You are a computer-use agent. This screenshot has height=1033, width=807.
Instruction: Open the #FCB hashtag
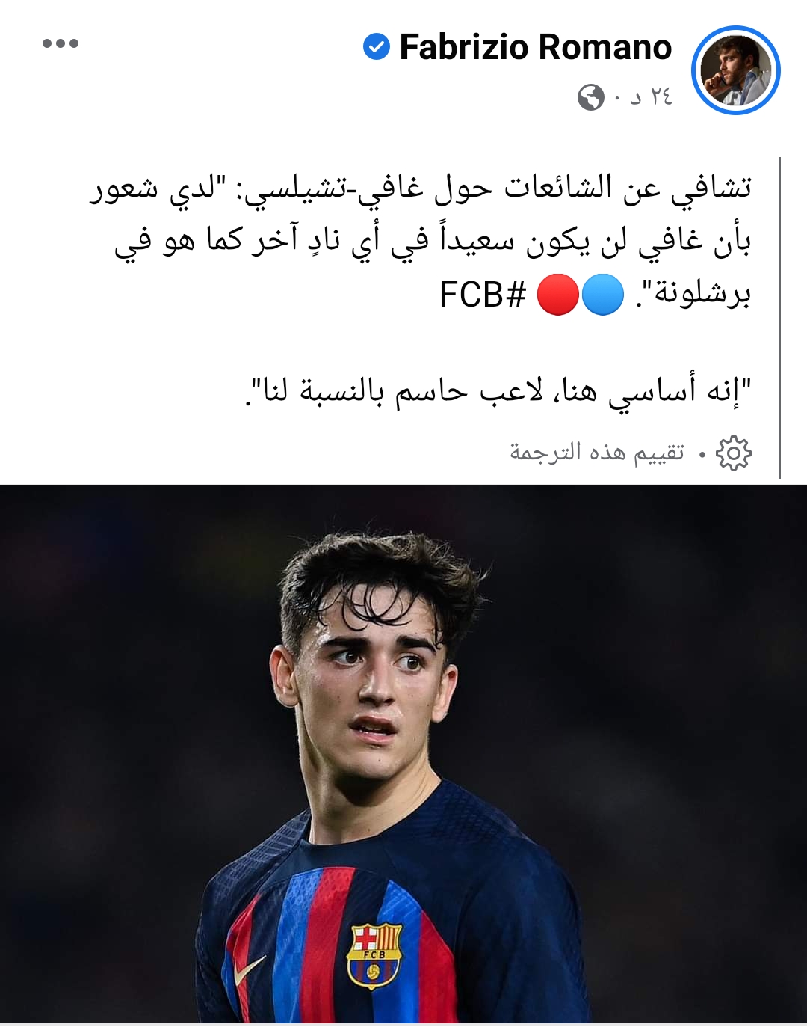pyautogui.click(x=483, y=295)
